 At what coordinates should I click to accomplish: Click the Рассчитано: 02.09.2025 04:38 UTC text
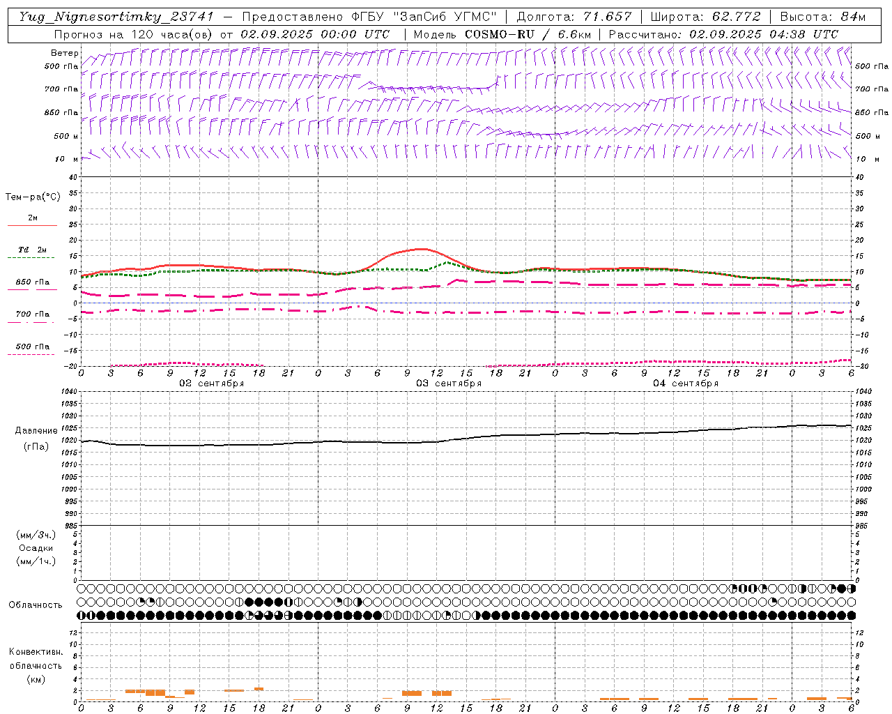(x=723, y=34)
